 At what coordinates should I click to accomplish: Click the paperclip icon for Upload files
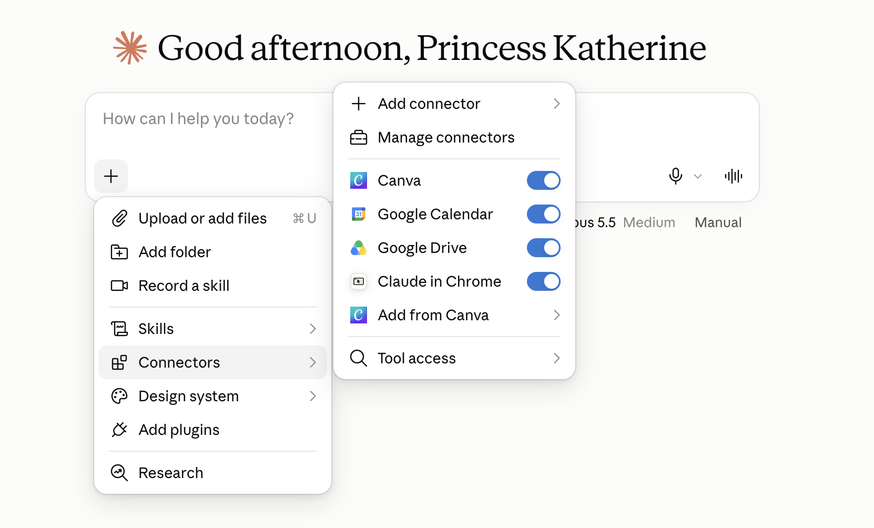point(119,218)
